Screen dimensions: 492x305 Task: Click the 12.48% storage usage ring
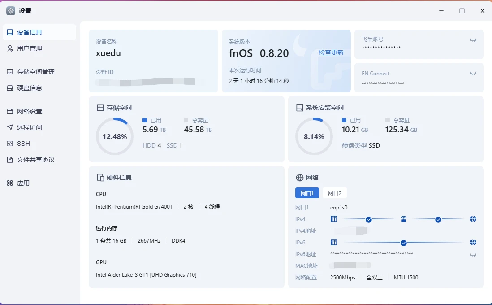click(x=115, y=136)
